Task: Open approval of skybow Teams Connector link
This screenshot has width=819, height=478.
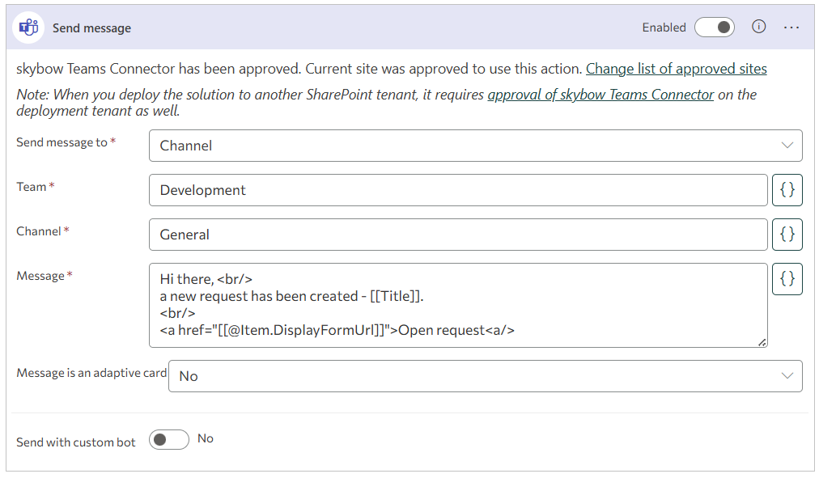Action: 600,95
